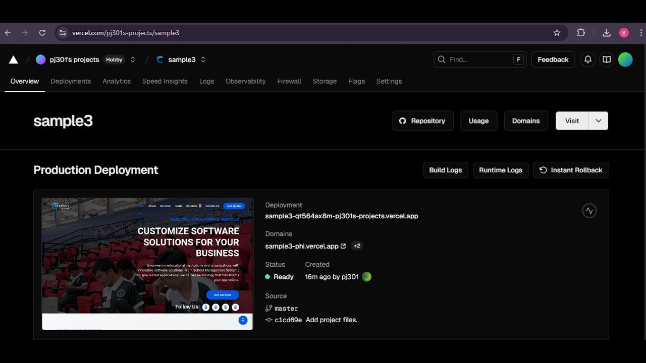Click the Hobby plan badge

click(x=114, y=59)
